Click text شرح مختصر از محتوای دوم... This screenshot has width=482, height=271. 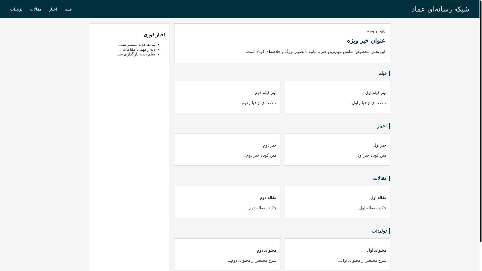(252, 260)
